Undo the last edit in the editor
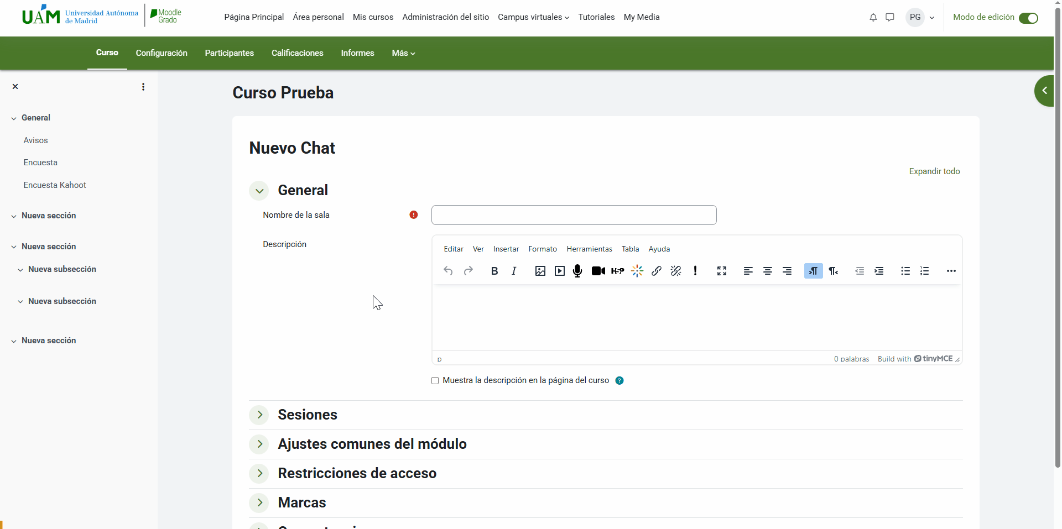This screenshot has height=529, width=1062. tap(448, 271)
